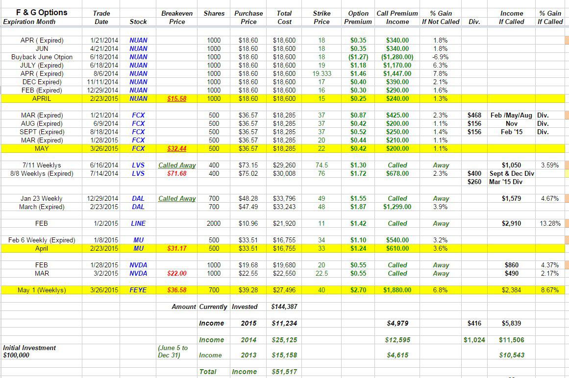Select the $10,543 income-if-called total
The image size is (569, 378).
(x=511, y=355)
